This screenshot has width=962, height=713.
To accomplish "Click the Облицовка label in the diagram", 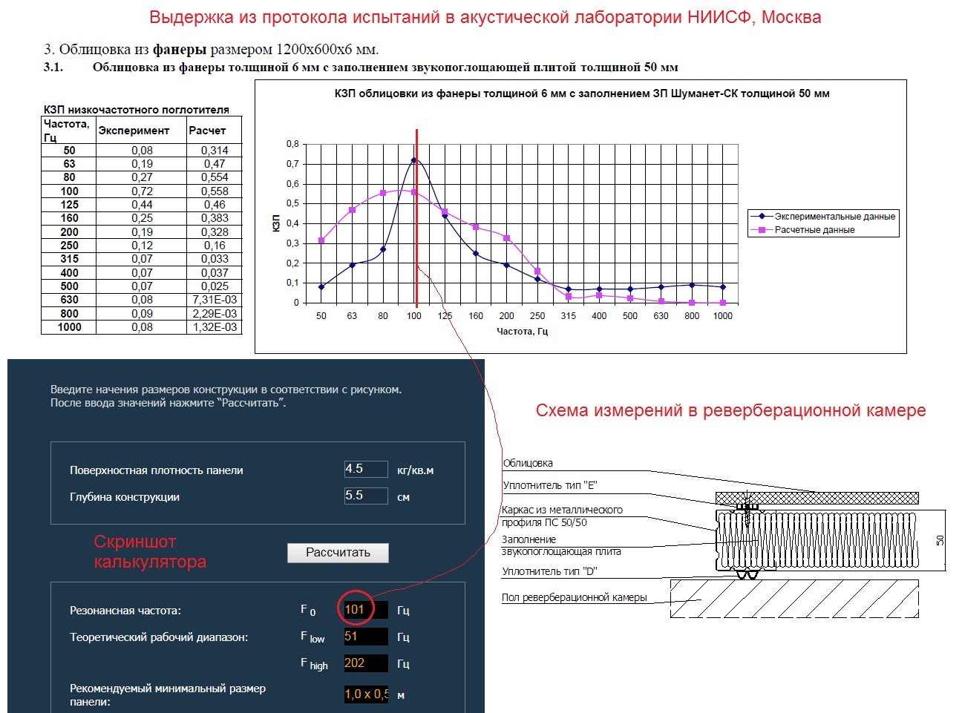I will pos(528,463).
